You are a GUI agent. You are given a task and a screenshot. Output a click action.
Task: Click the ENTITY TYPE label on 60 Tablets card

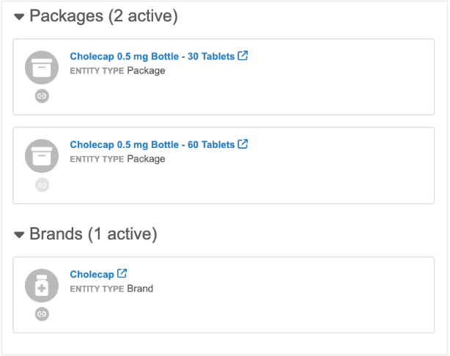tap(97, 159)
